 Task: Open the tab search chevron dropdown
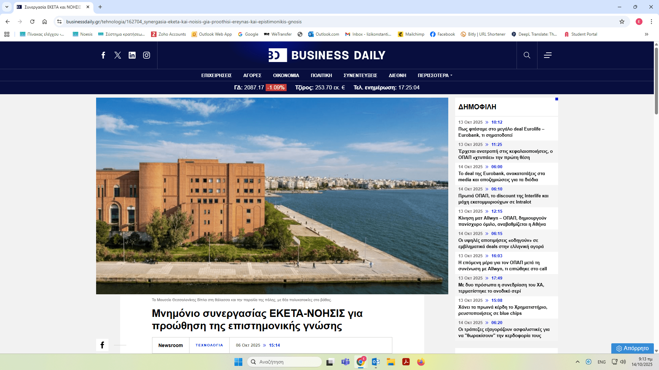point(7,7)
